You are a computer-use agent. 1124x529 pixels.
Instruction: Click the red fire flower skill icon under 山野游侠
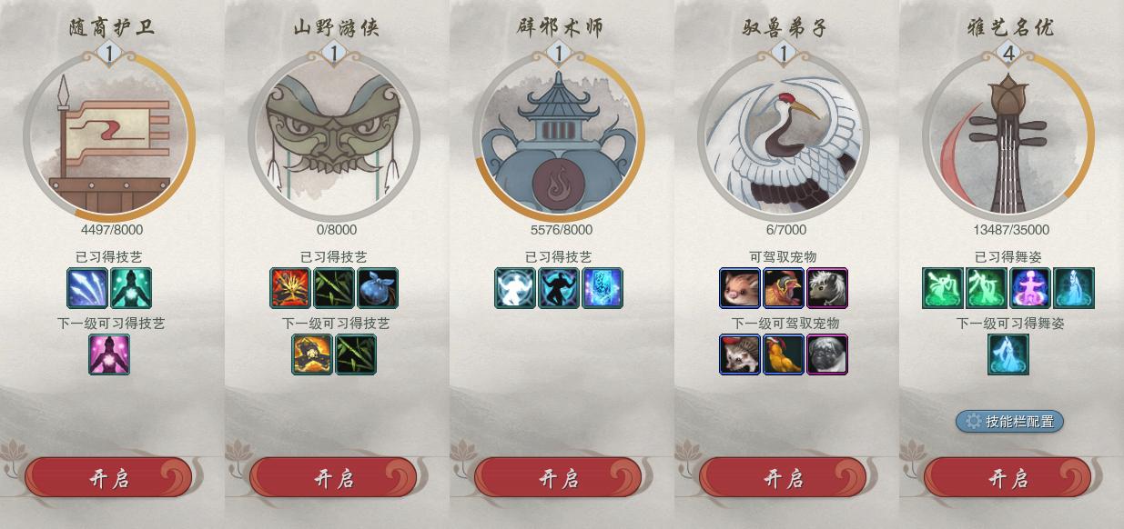290,288
